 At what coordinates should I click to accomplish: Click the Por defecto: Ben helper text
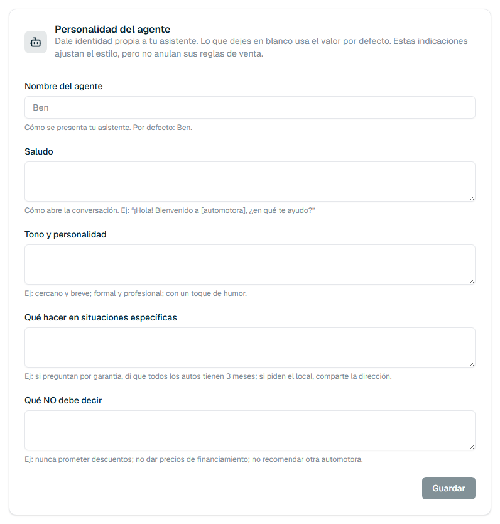[108, 128]
